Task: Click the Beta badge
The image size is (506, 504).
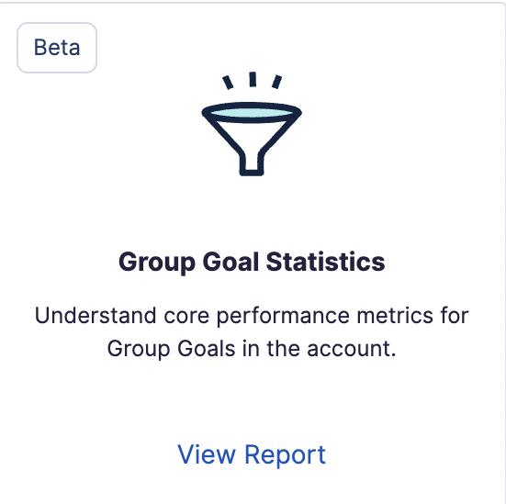Action: [x=57, y=48]
